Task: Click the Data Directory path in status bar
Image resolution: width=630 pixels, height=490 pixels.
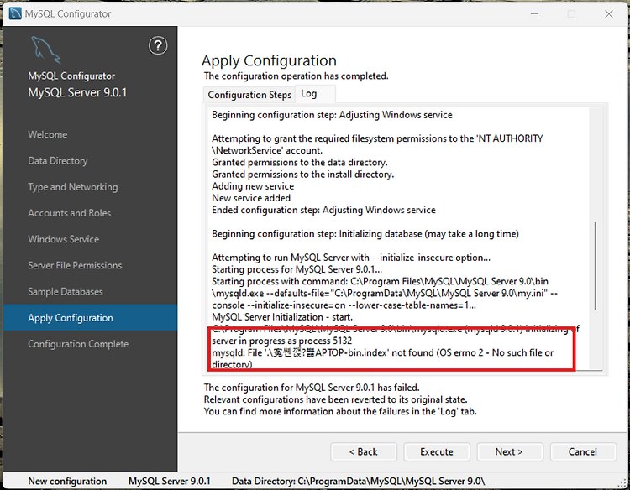Action: pyautogui.click(x=359, y=481)
